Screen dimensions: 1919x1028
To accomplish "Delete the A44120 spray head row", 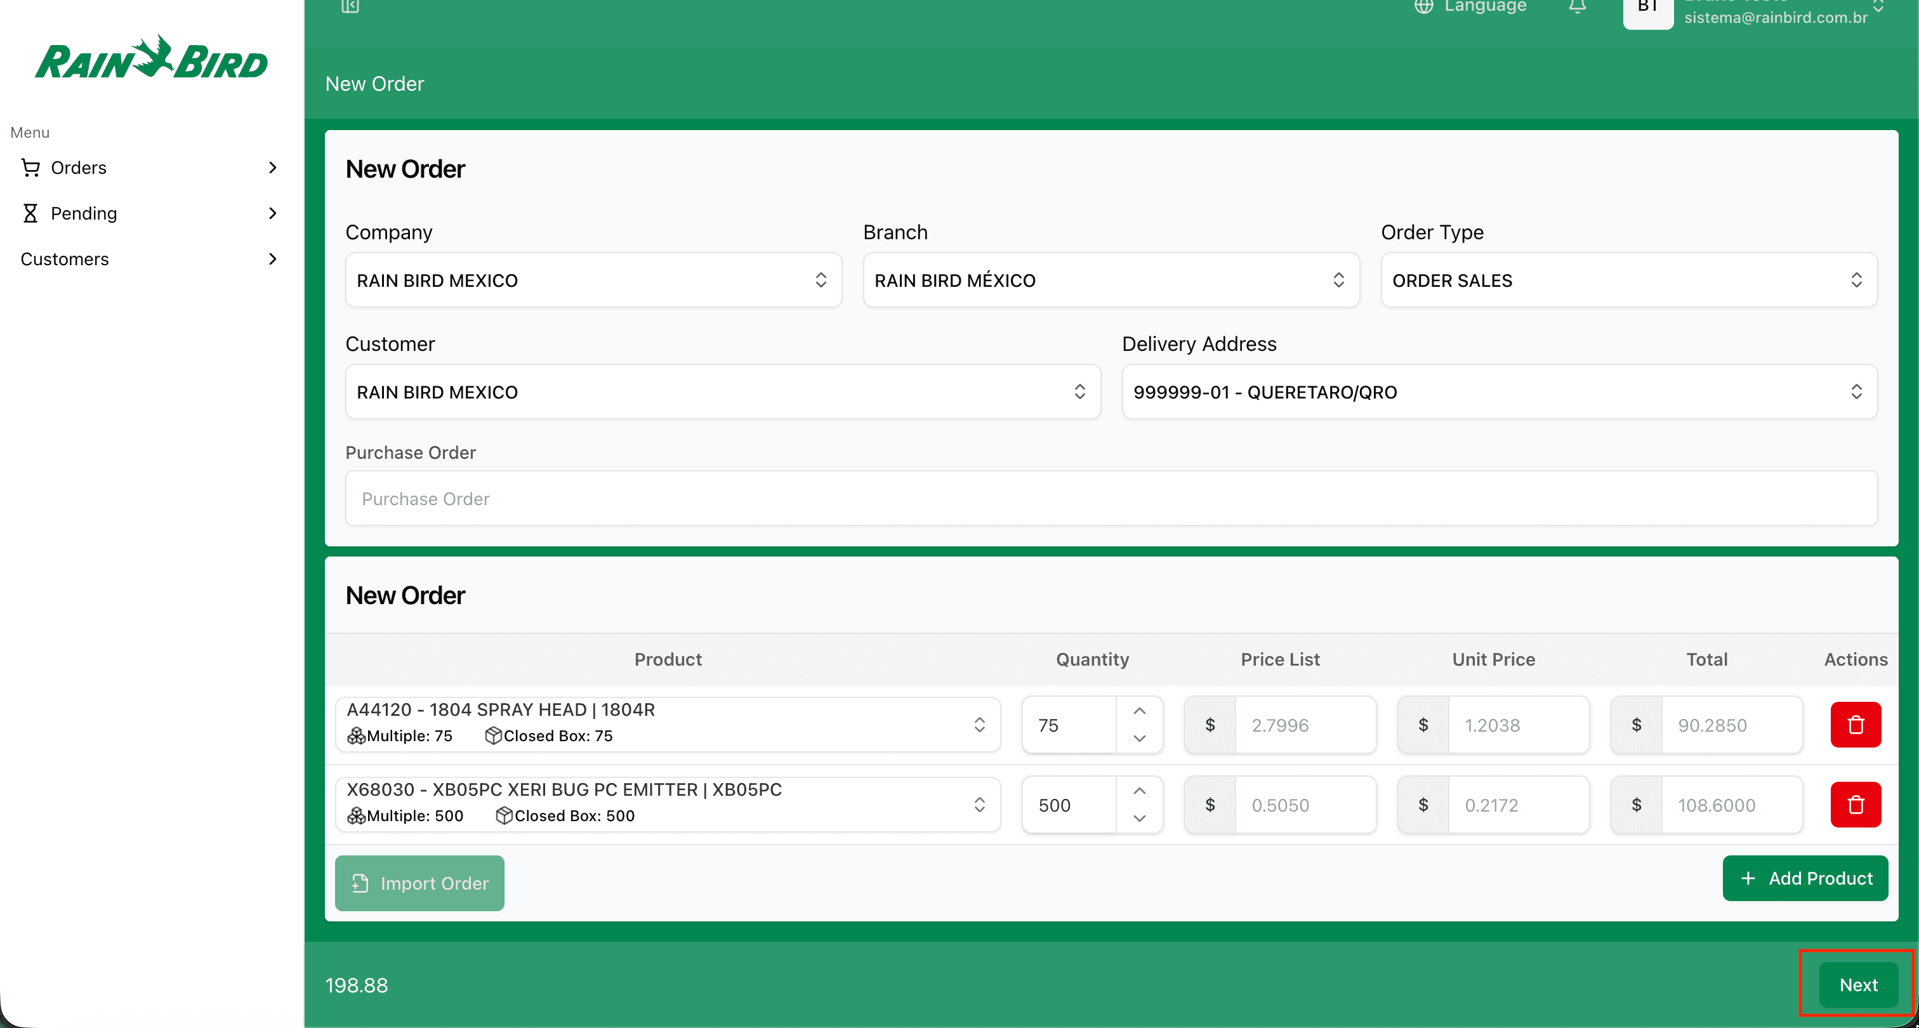I will click(x=1855, y=724).
